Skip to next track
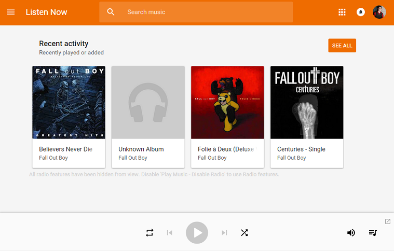Viewport: 394px width, 251px height. point(224,233)
